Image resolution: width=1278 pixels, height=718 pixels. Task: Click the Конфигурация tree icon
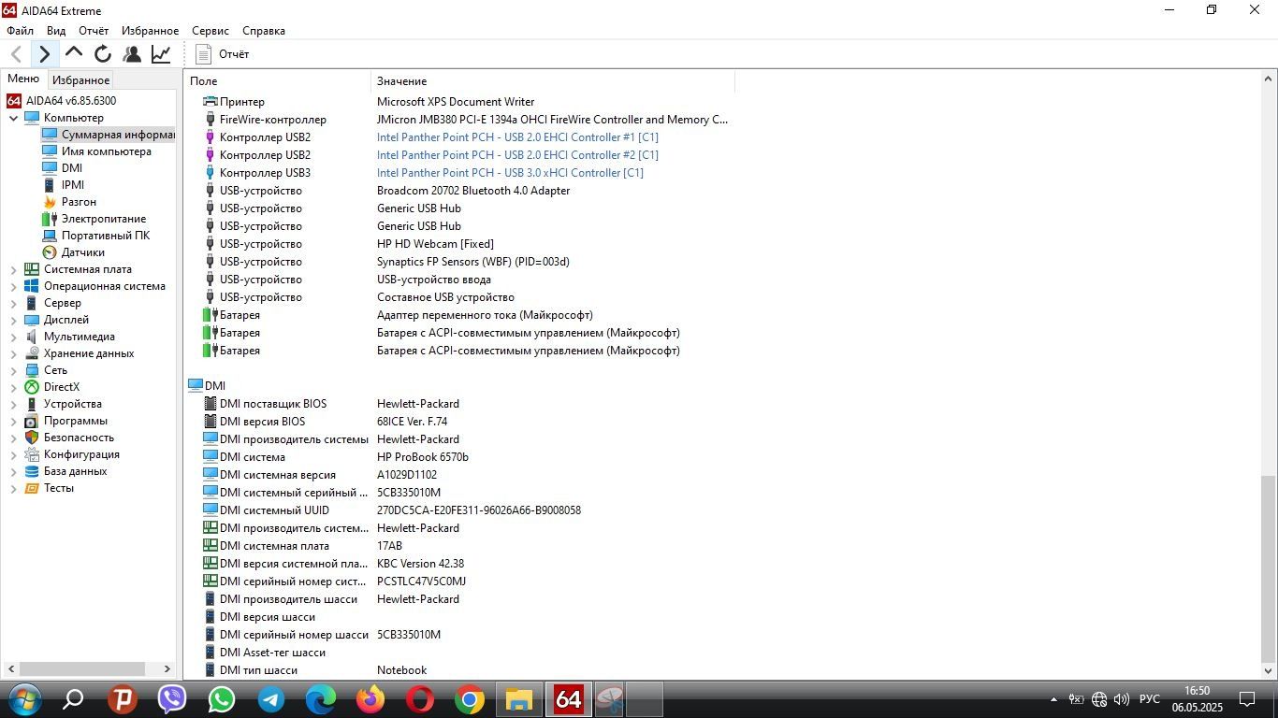(x=32, y=454)
